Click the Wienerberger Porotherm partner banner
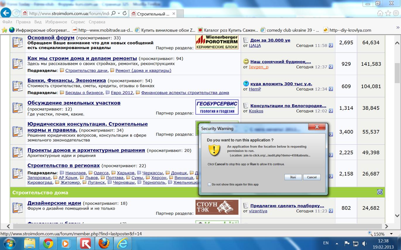This screenshot has width=401, height=250. (217, 42)
